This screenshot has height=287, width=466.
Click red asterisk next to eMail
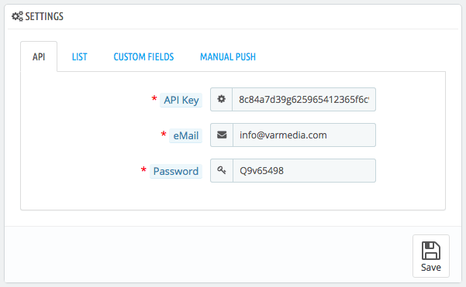pyautogui.click(x=163, y=134)
